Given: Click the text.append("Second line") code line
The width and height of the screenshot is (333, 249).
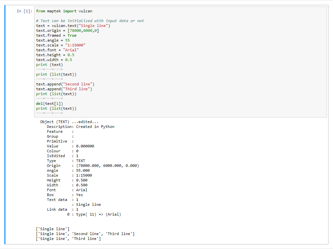Looking at the screenshot, I should click(65, 84).
